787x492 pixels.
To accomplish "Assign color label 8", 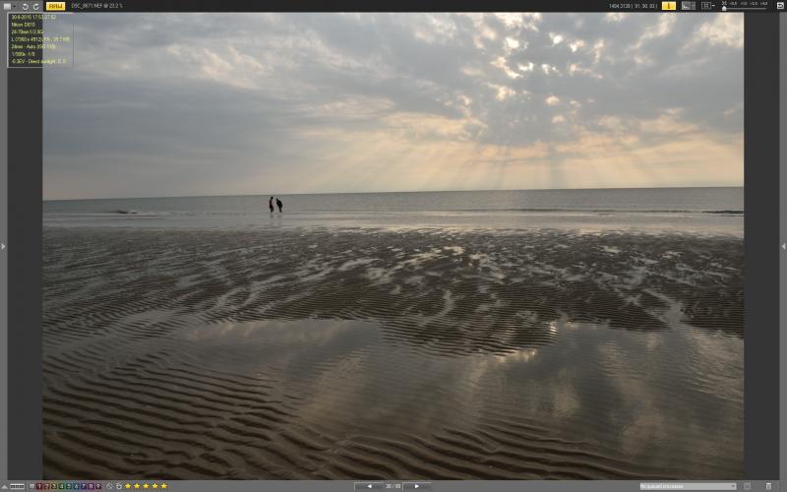I will click(x=91, y=486).
